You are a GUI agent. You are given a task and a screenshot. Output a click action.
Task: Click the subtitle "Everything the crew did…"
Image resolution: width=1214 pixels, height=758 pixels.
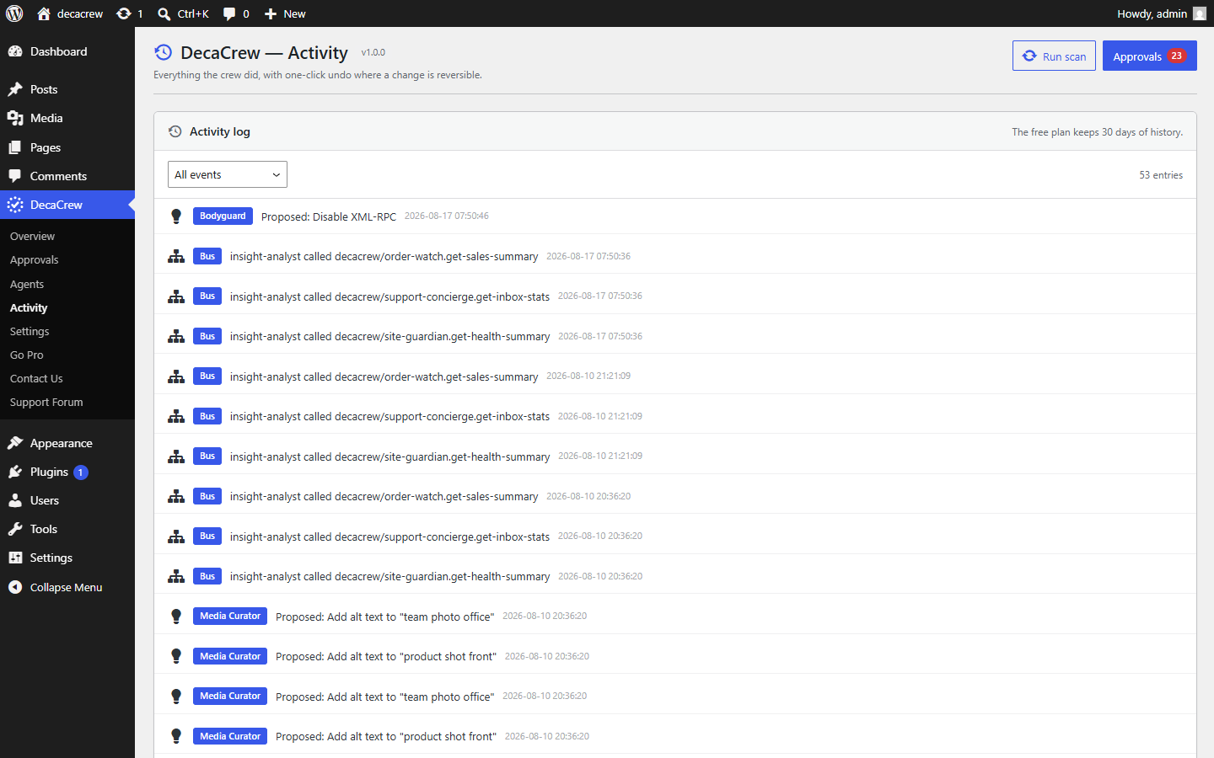click(x=318, y=75)
